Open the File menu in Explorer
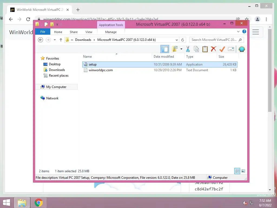The image size is (277, 208). coord(42,32)
